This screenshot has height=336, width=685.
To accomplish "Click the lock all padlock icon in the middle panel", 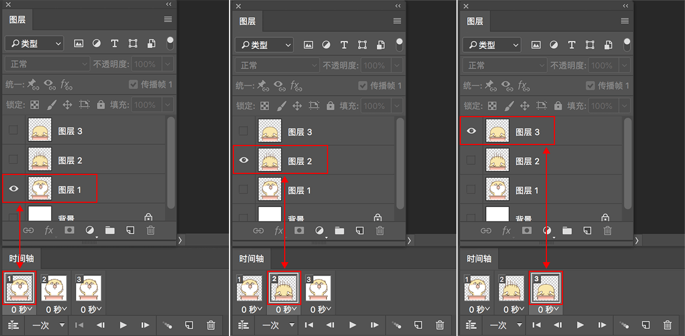I will point(330,106).
